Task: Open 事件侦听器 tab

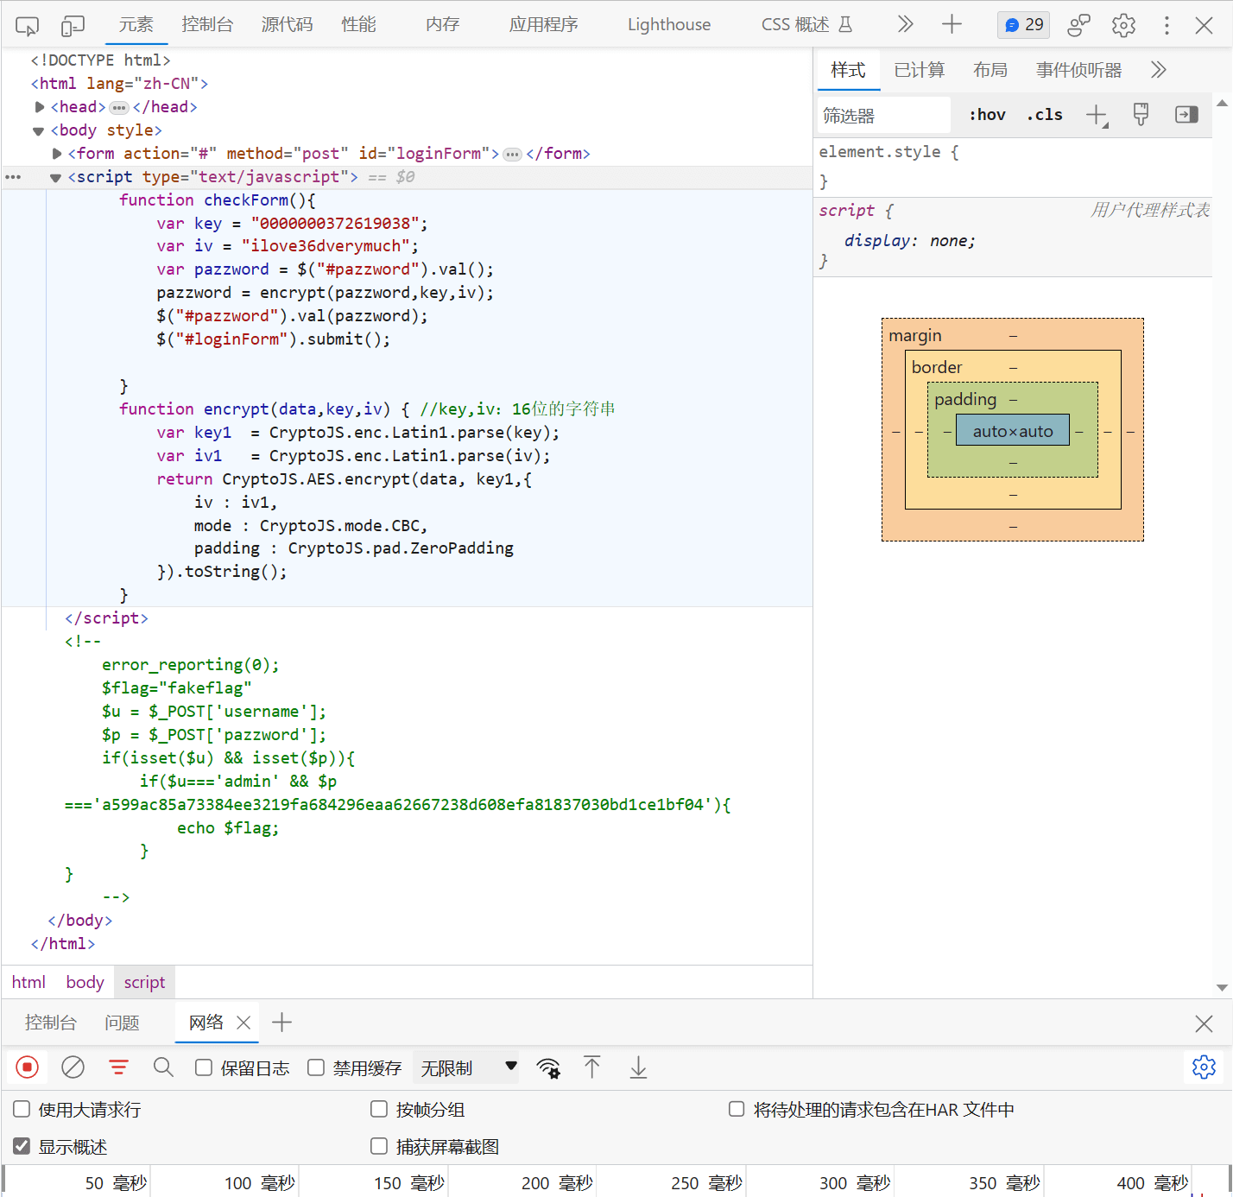Action: click(x=1079, y=70)
